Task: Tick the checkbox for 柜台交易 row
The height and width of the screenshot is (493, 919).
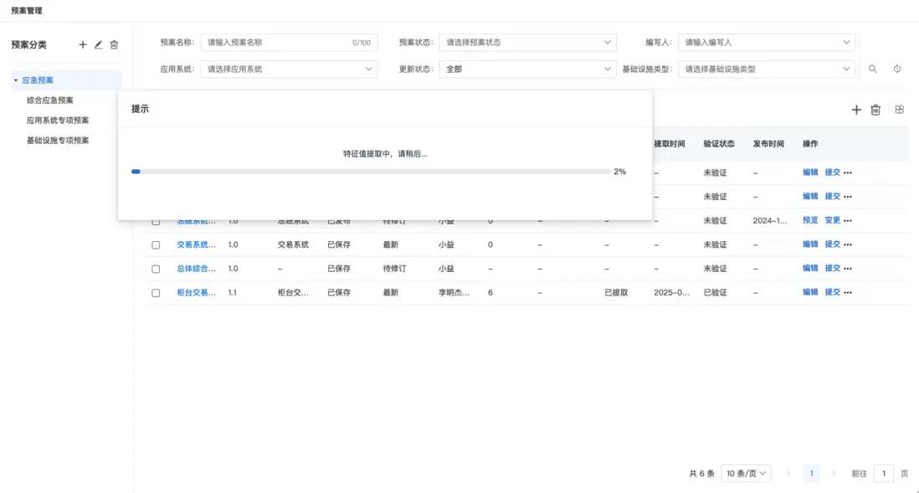Action: point(156,293)
